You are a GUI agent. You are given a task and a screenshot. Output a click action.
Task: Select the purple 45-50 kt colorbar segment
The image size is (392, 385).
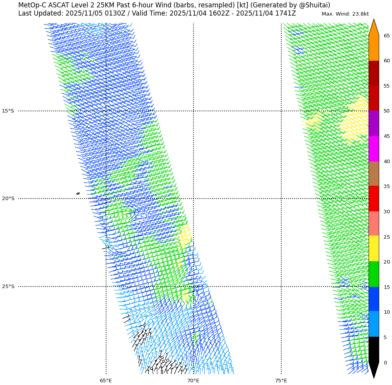point(373,123)
